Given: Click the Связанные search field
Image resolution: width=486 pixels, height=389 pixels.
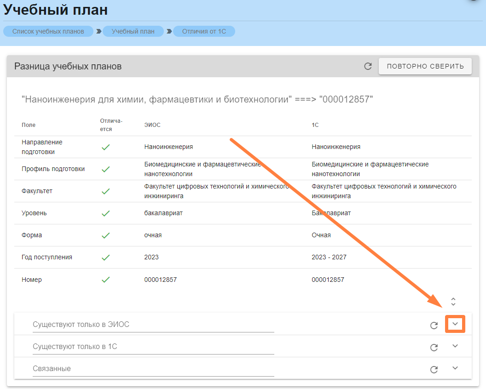Looking at the screenshot, I should point(153,369).
